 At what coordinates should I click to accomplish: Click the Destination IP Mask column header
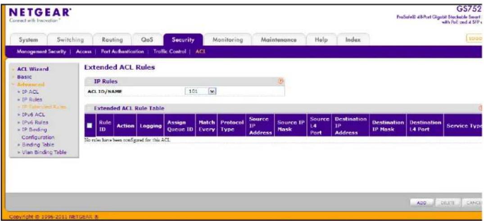(388, 126)
